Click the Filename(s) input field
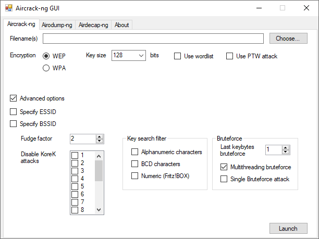This screenshot has height=239, width=319. tap(153, 39)
